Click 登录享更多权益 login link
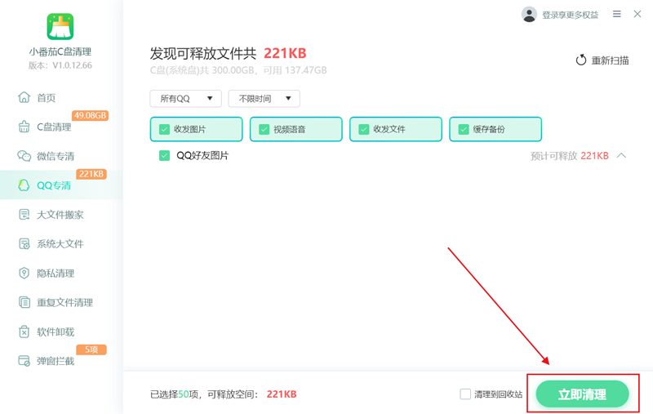Screen dimensions: 653x414 570,15
